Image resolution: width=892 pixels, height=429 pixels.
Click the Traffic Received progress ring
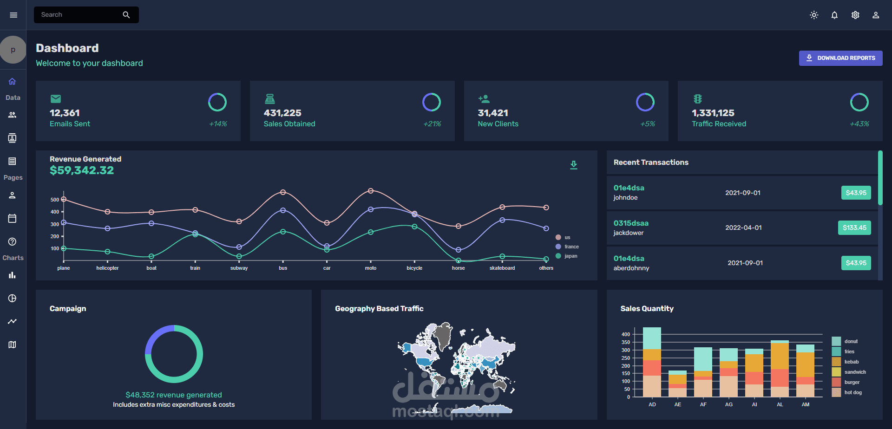[x=859, y=102]
